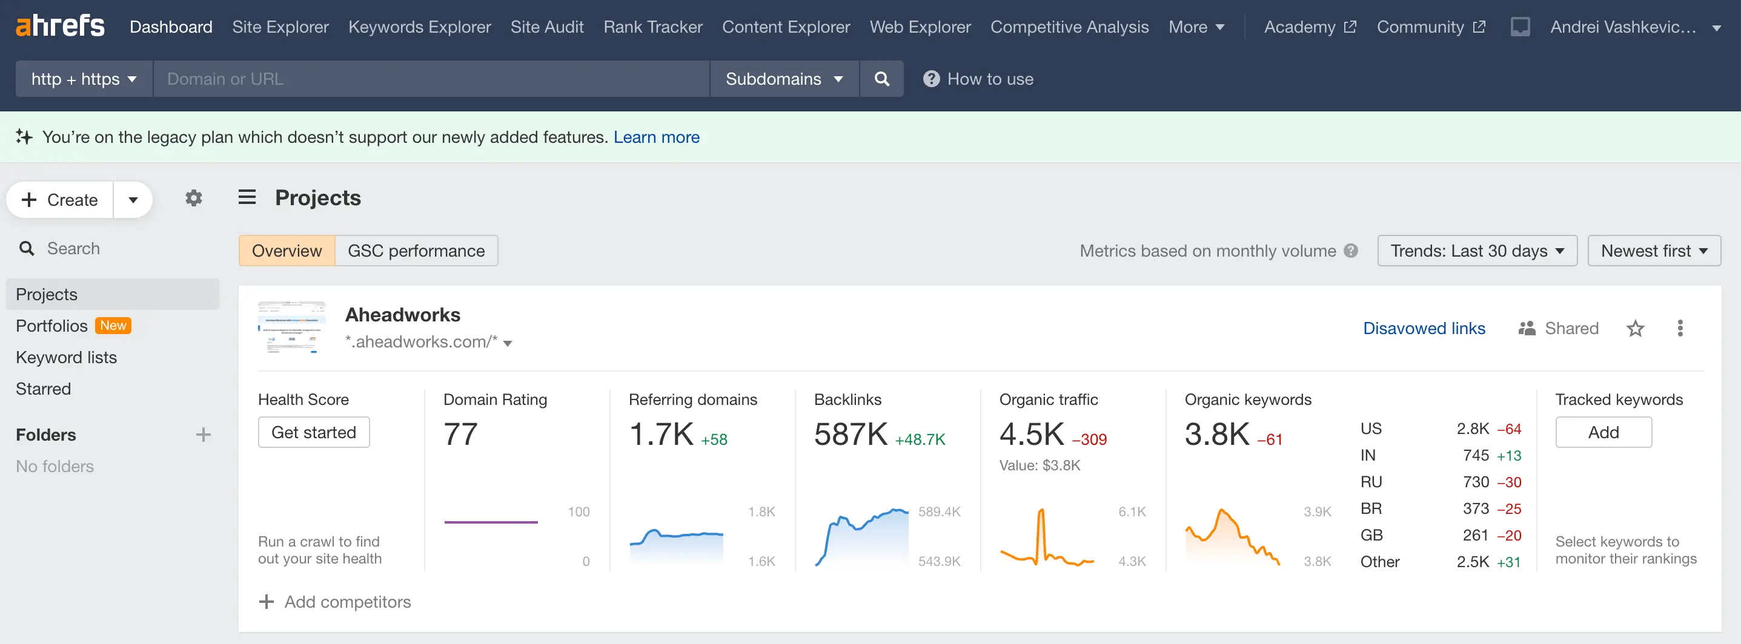Open the notifications monitor icon
1741x644 pixels.
click(x=1519, y=27)
